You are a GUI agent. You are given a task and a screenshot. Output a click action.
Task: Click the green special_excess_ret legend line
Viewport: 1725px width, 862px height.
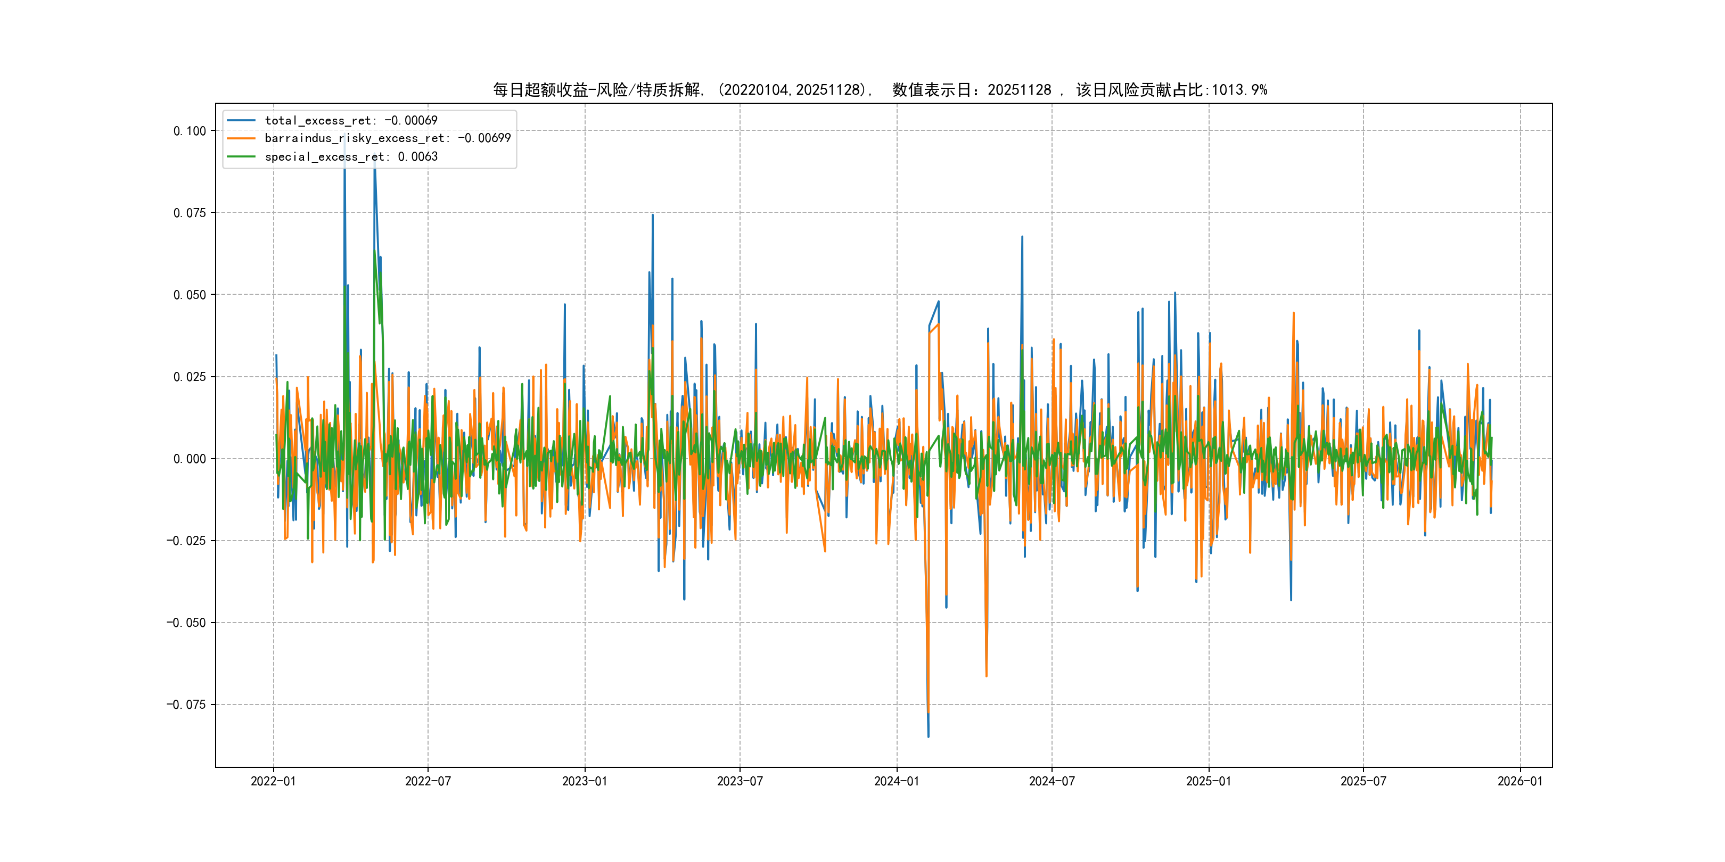click(241, 156)
